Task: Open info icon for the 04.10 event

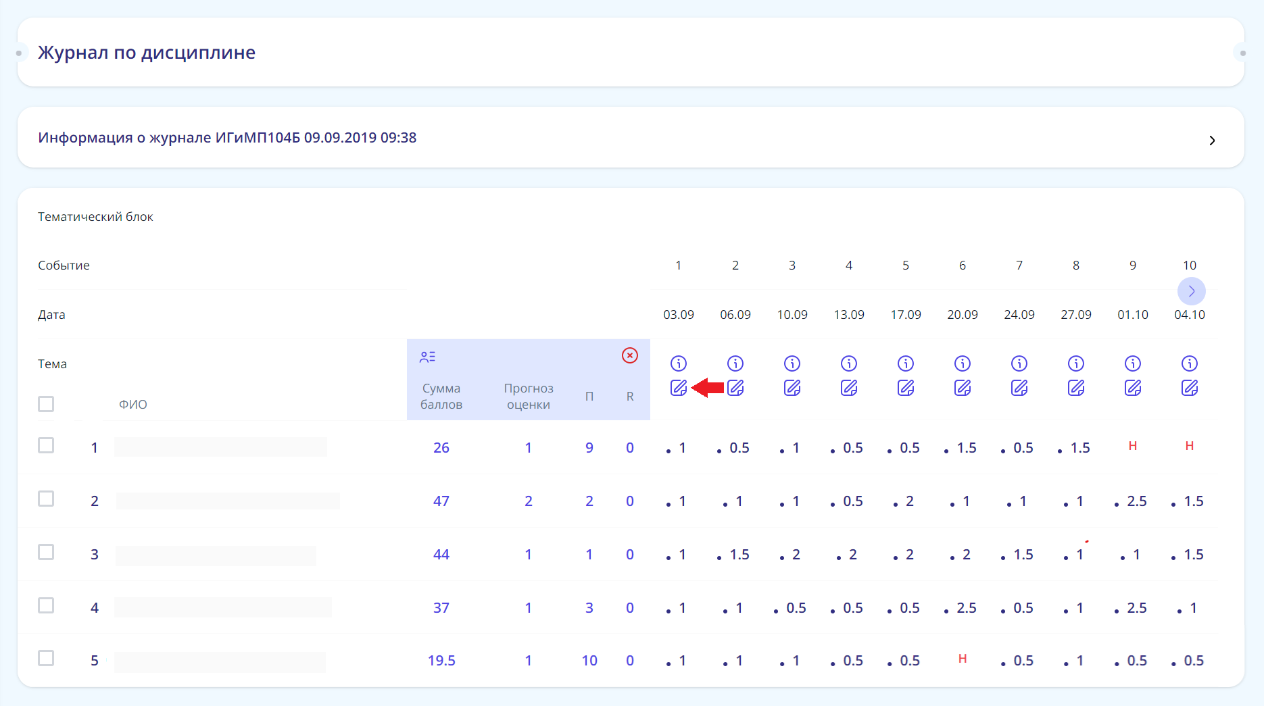Action: [1190, 363]
